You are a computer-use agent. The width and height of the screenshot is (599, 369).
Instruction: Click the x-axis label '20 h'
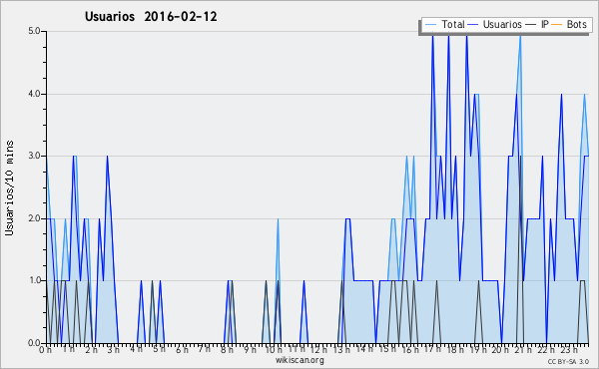(x=500, y=349)
